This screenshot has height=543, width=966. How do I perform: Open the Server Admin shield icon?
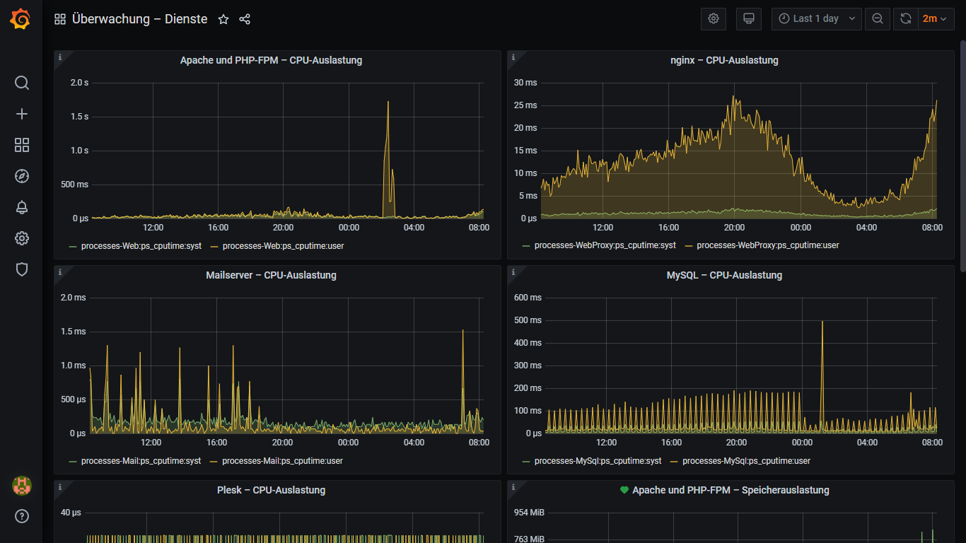pos(22,269)
